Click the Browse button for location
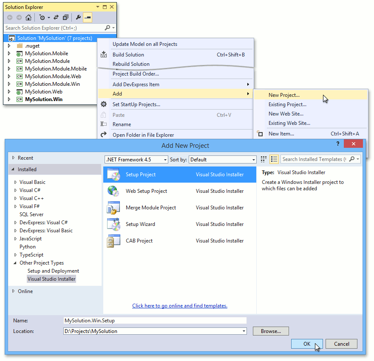Screen dimensions: 374x361 point(271,331)
